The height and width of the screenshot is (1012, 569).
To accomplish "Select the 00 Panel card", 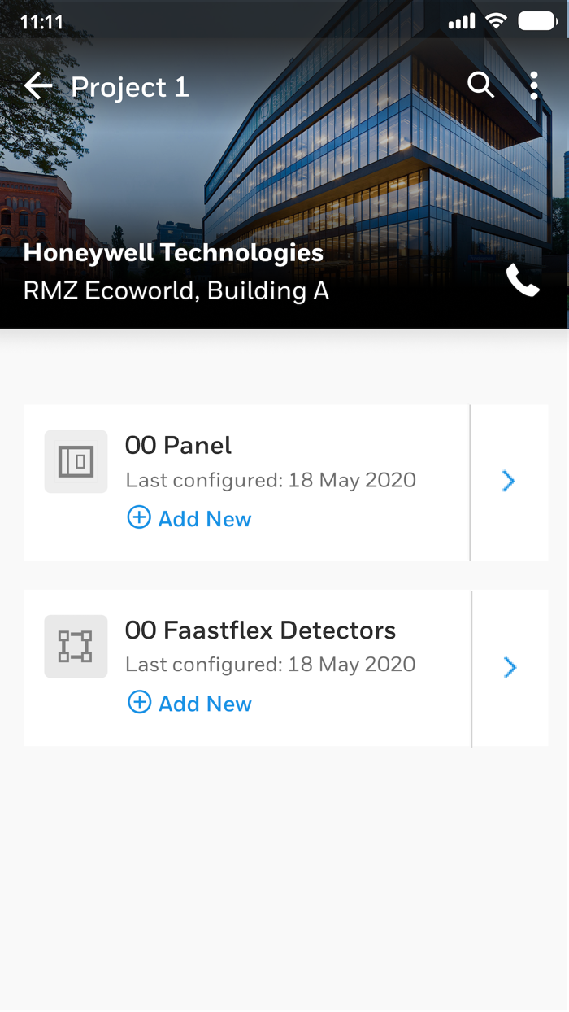I will click(244, 464).
